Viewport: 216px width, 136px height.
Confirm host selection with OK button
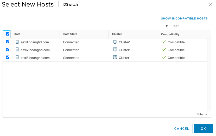click(x=203, y=128)
